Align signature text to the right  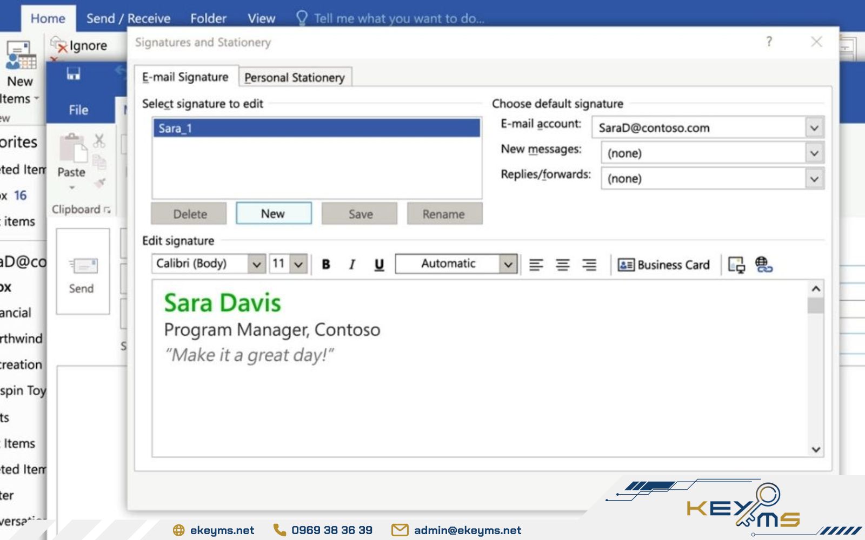point(589,265)
